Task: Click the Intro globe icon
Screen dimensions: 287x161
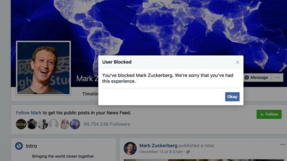Action: tap(19, 146)
